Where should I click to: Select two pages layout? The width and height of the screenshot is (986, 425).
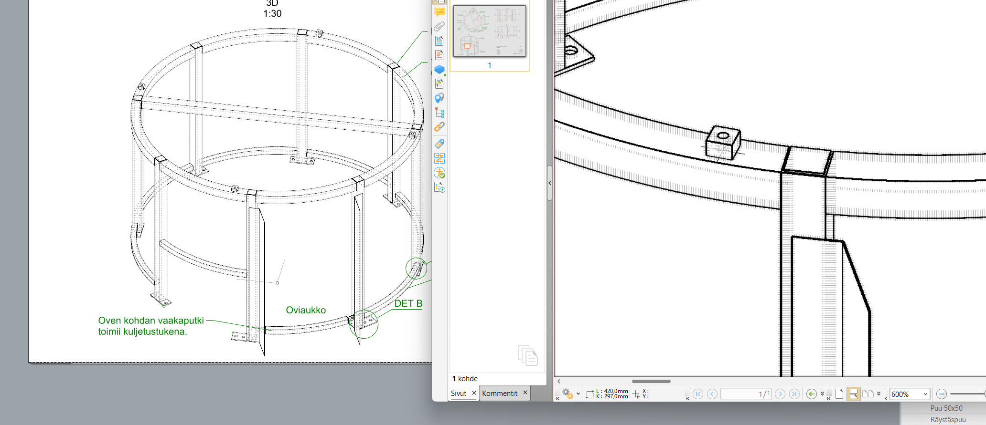click(868, 394)
